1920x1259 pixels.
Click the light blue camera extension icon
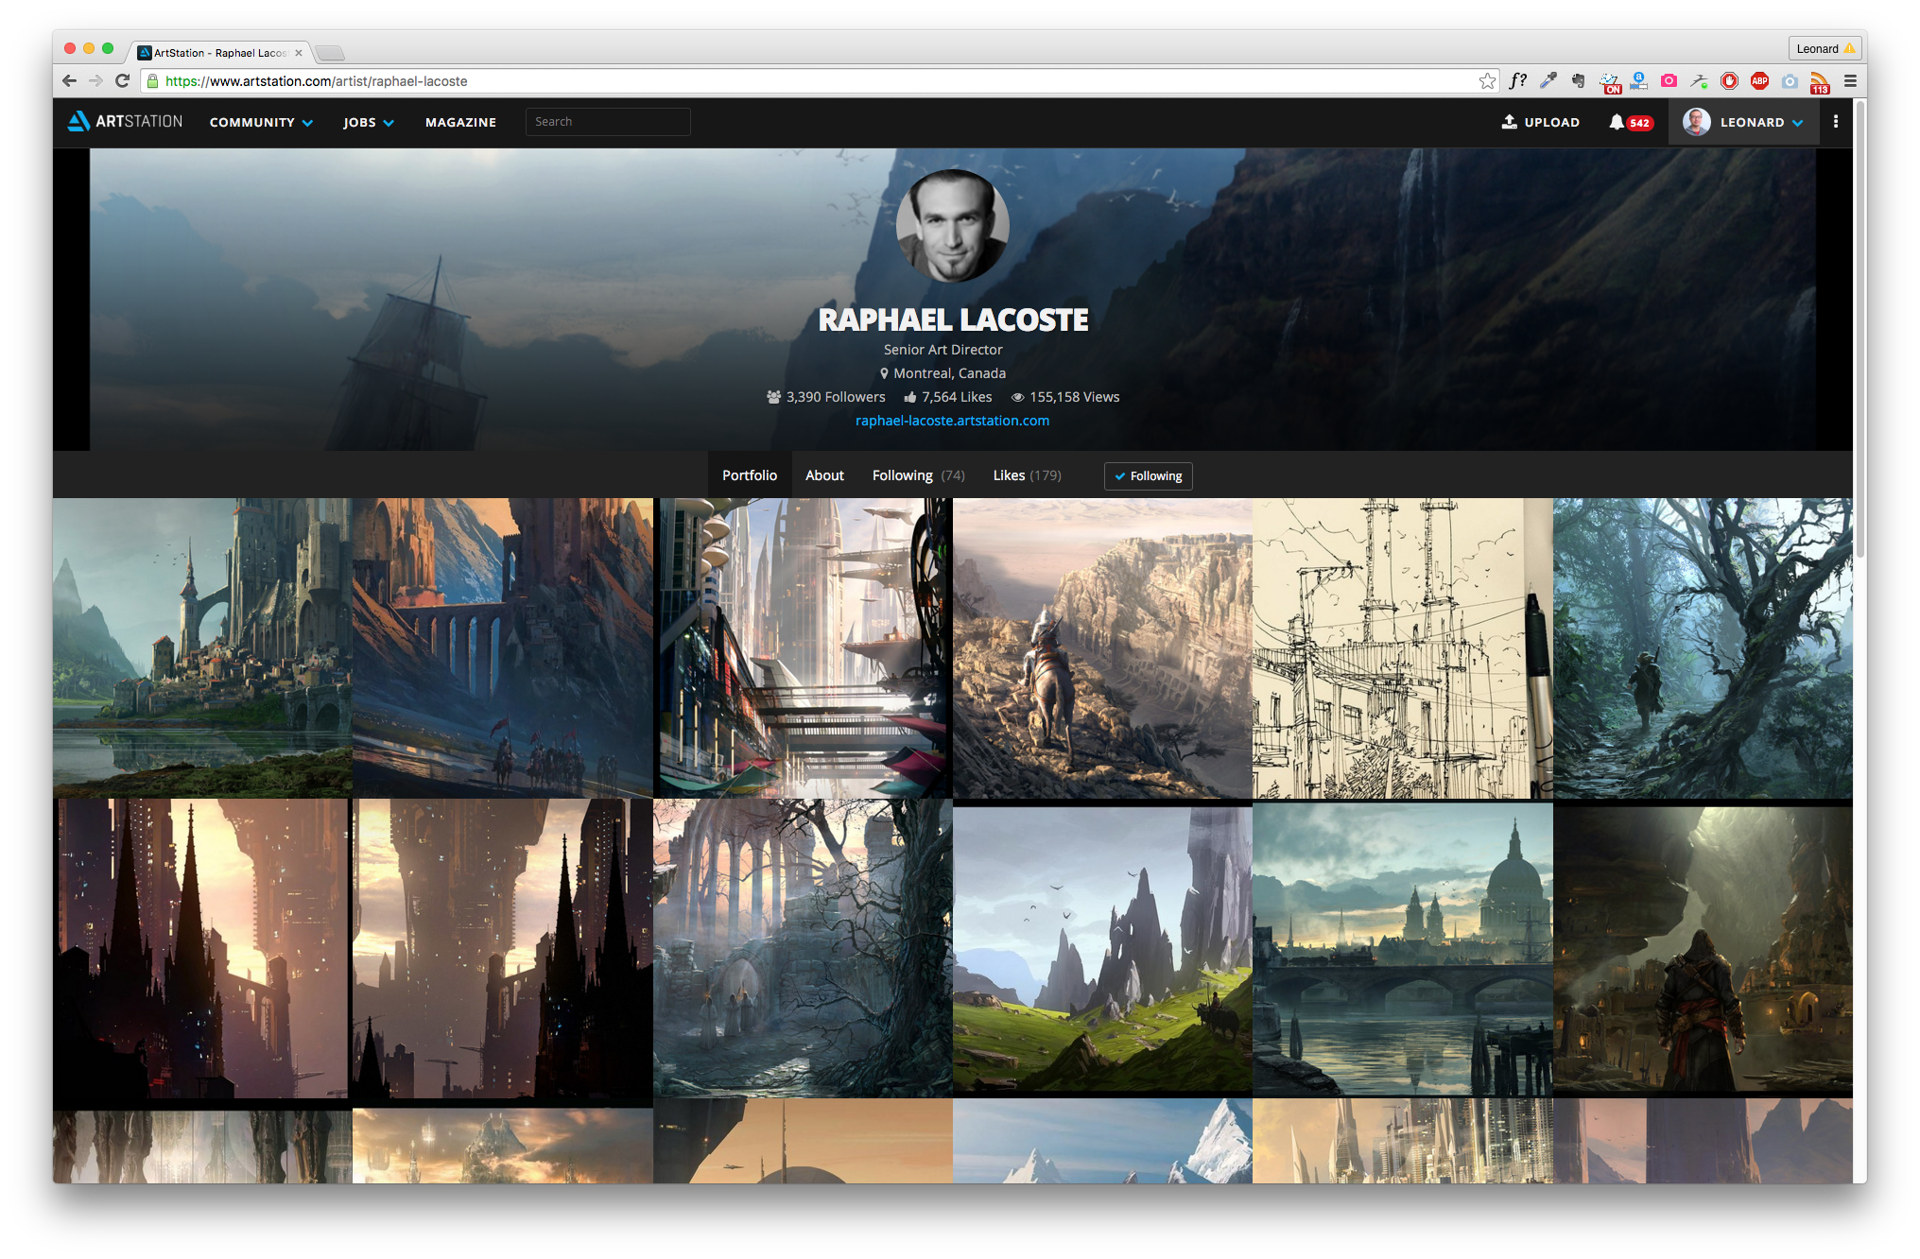pyautogui.click(x=1790, y=81)
